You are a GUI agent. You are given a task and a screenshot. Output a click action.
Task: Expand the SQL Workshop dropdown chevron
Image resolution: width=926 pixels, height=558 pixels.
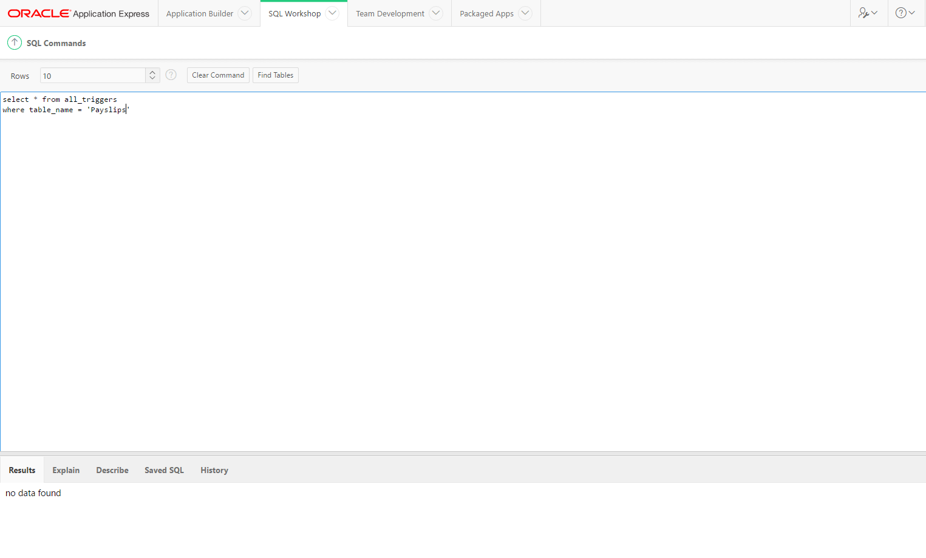pos(333,12)
